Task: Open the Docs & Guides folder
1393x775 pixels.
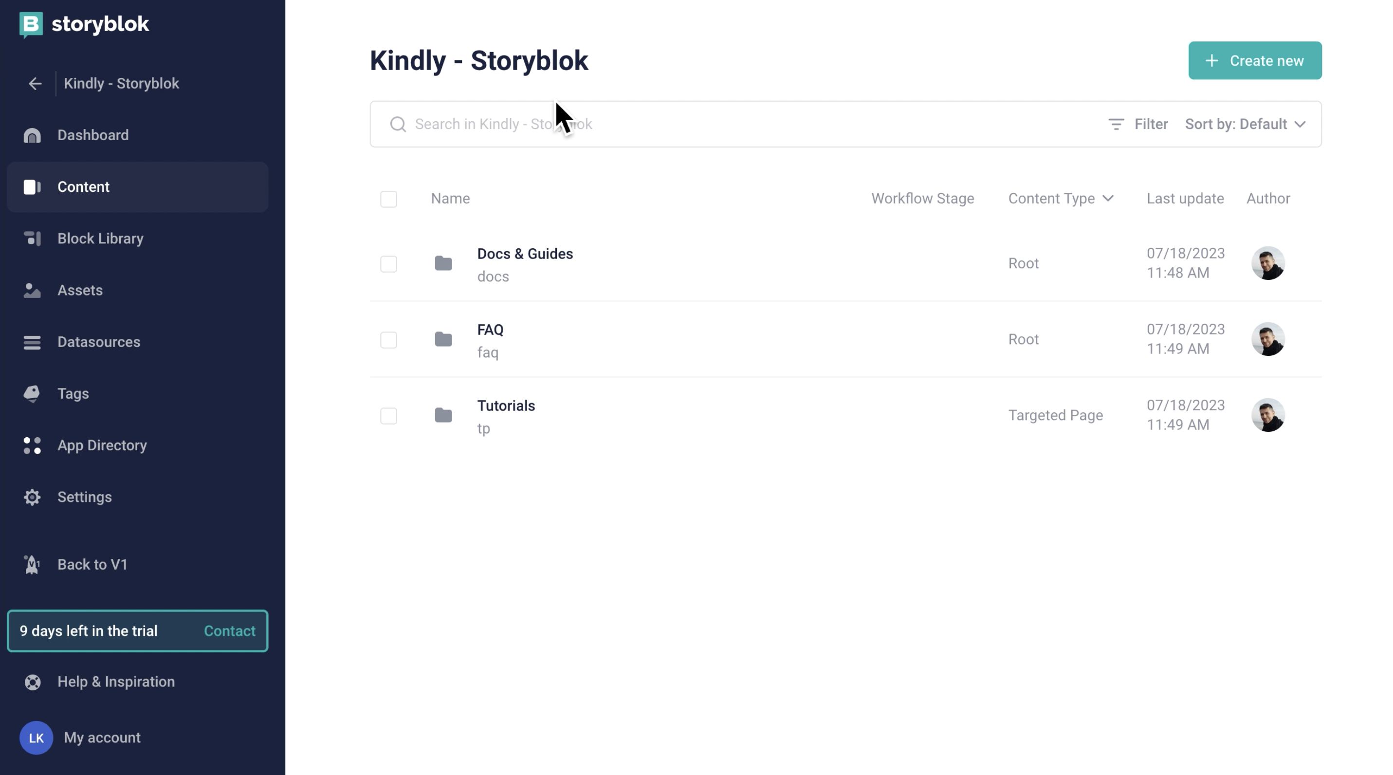Action: pos(525,254)
